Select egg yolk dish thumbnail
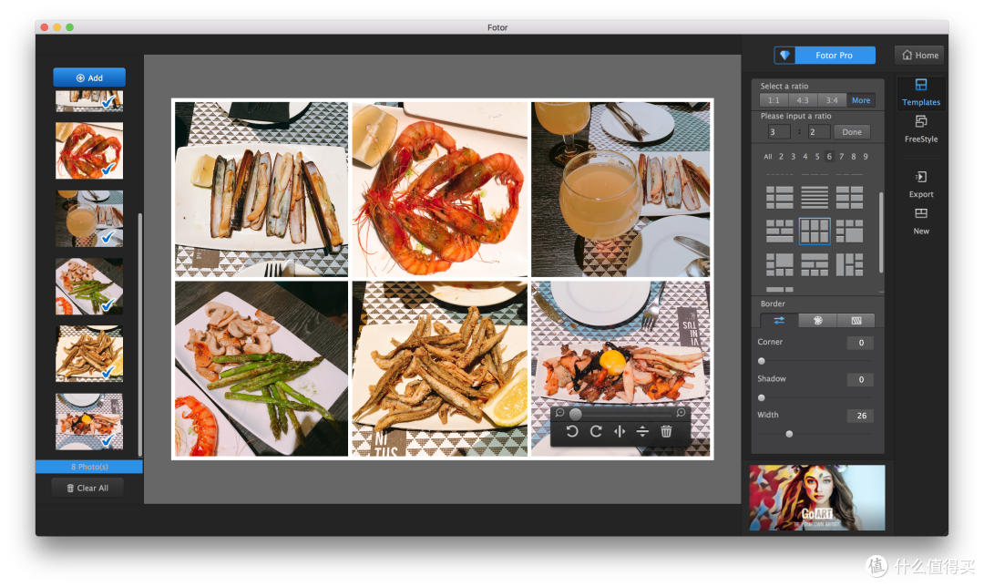984x587 pixels. [x=89, y=421]
